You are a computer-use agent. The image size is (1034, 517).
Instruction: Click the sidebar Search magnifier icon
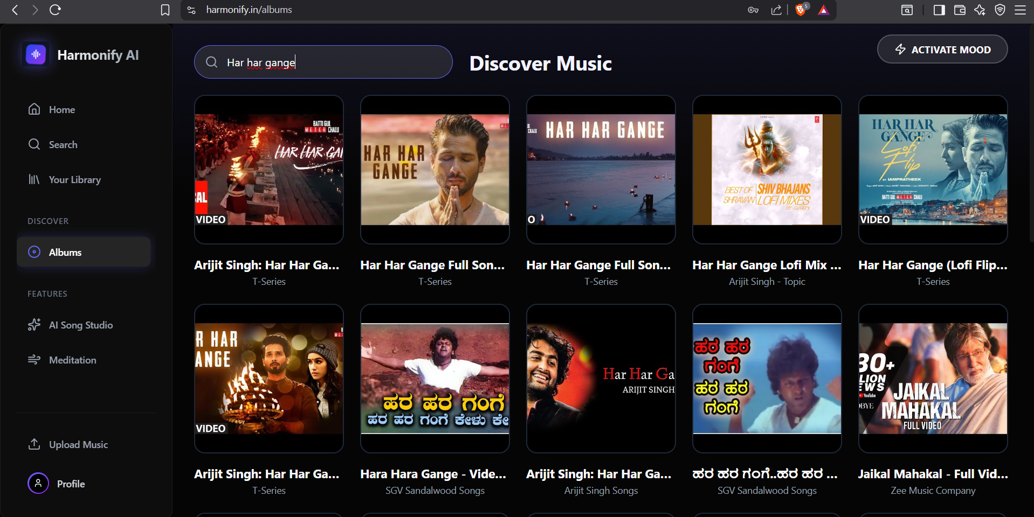click(x=34, y=144)
